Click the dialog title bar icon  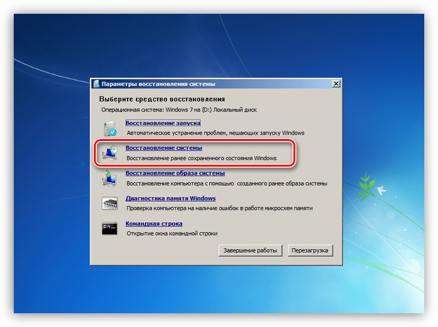96,84
